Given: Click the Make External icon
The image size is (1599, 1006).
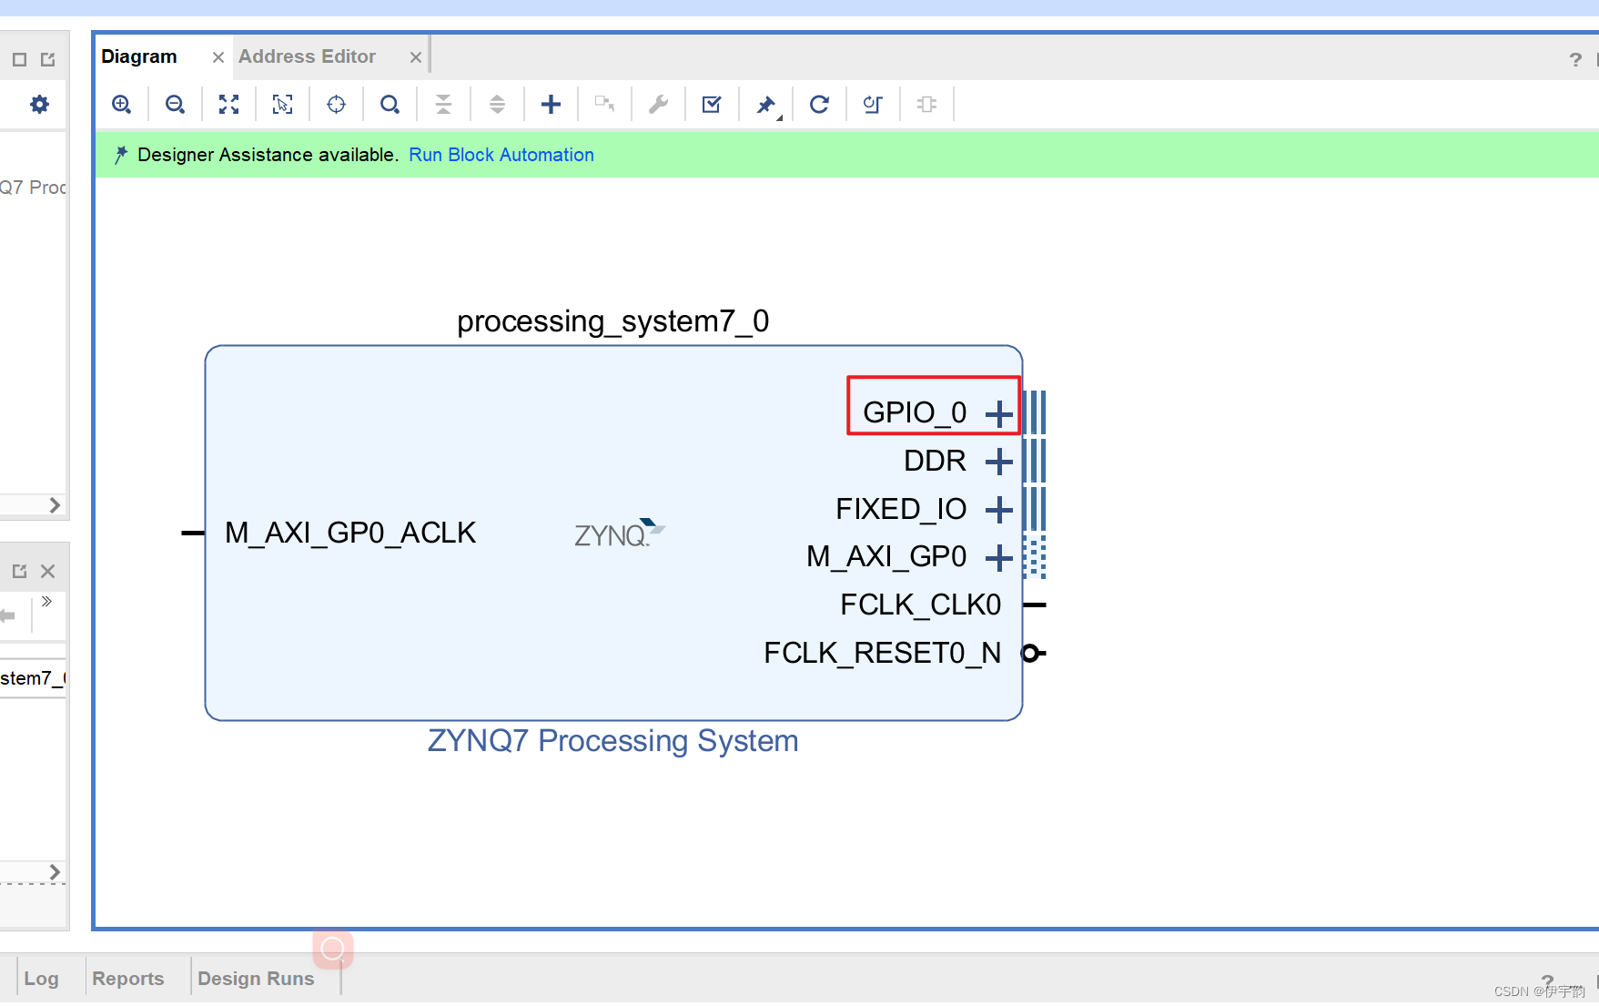Looking at the screenshot, I should [x=604, y=105].
